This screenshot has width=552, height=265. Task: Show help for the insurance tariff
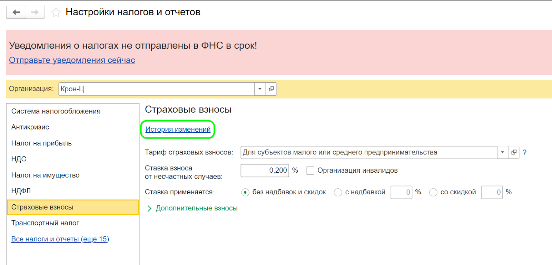click(x=524, y=152)
